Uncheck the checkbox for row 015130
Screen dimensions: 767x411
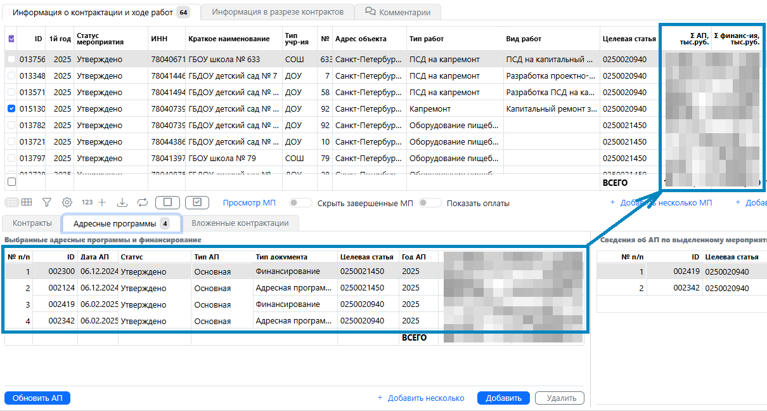[x=11, y=108]
